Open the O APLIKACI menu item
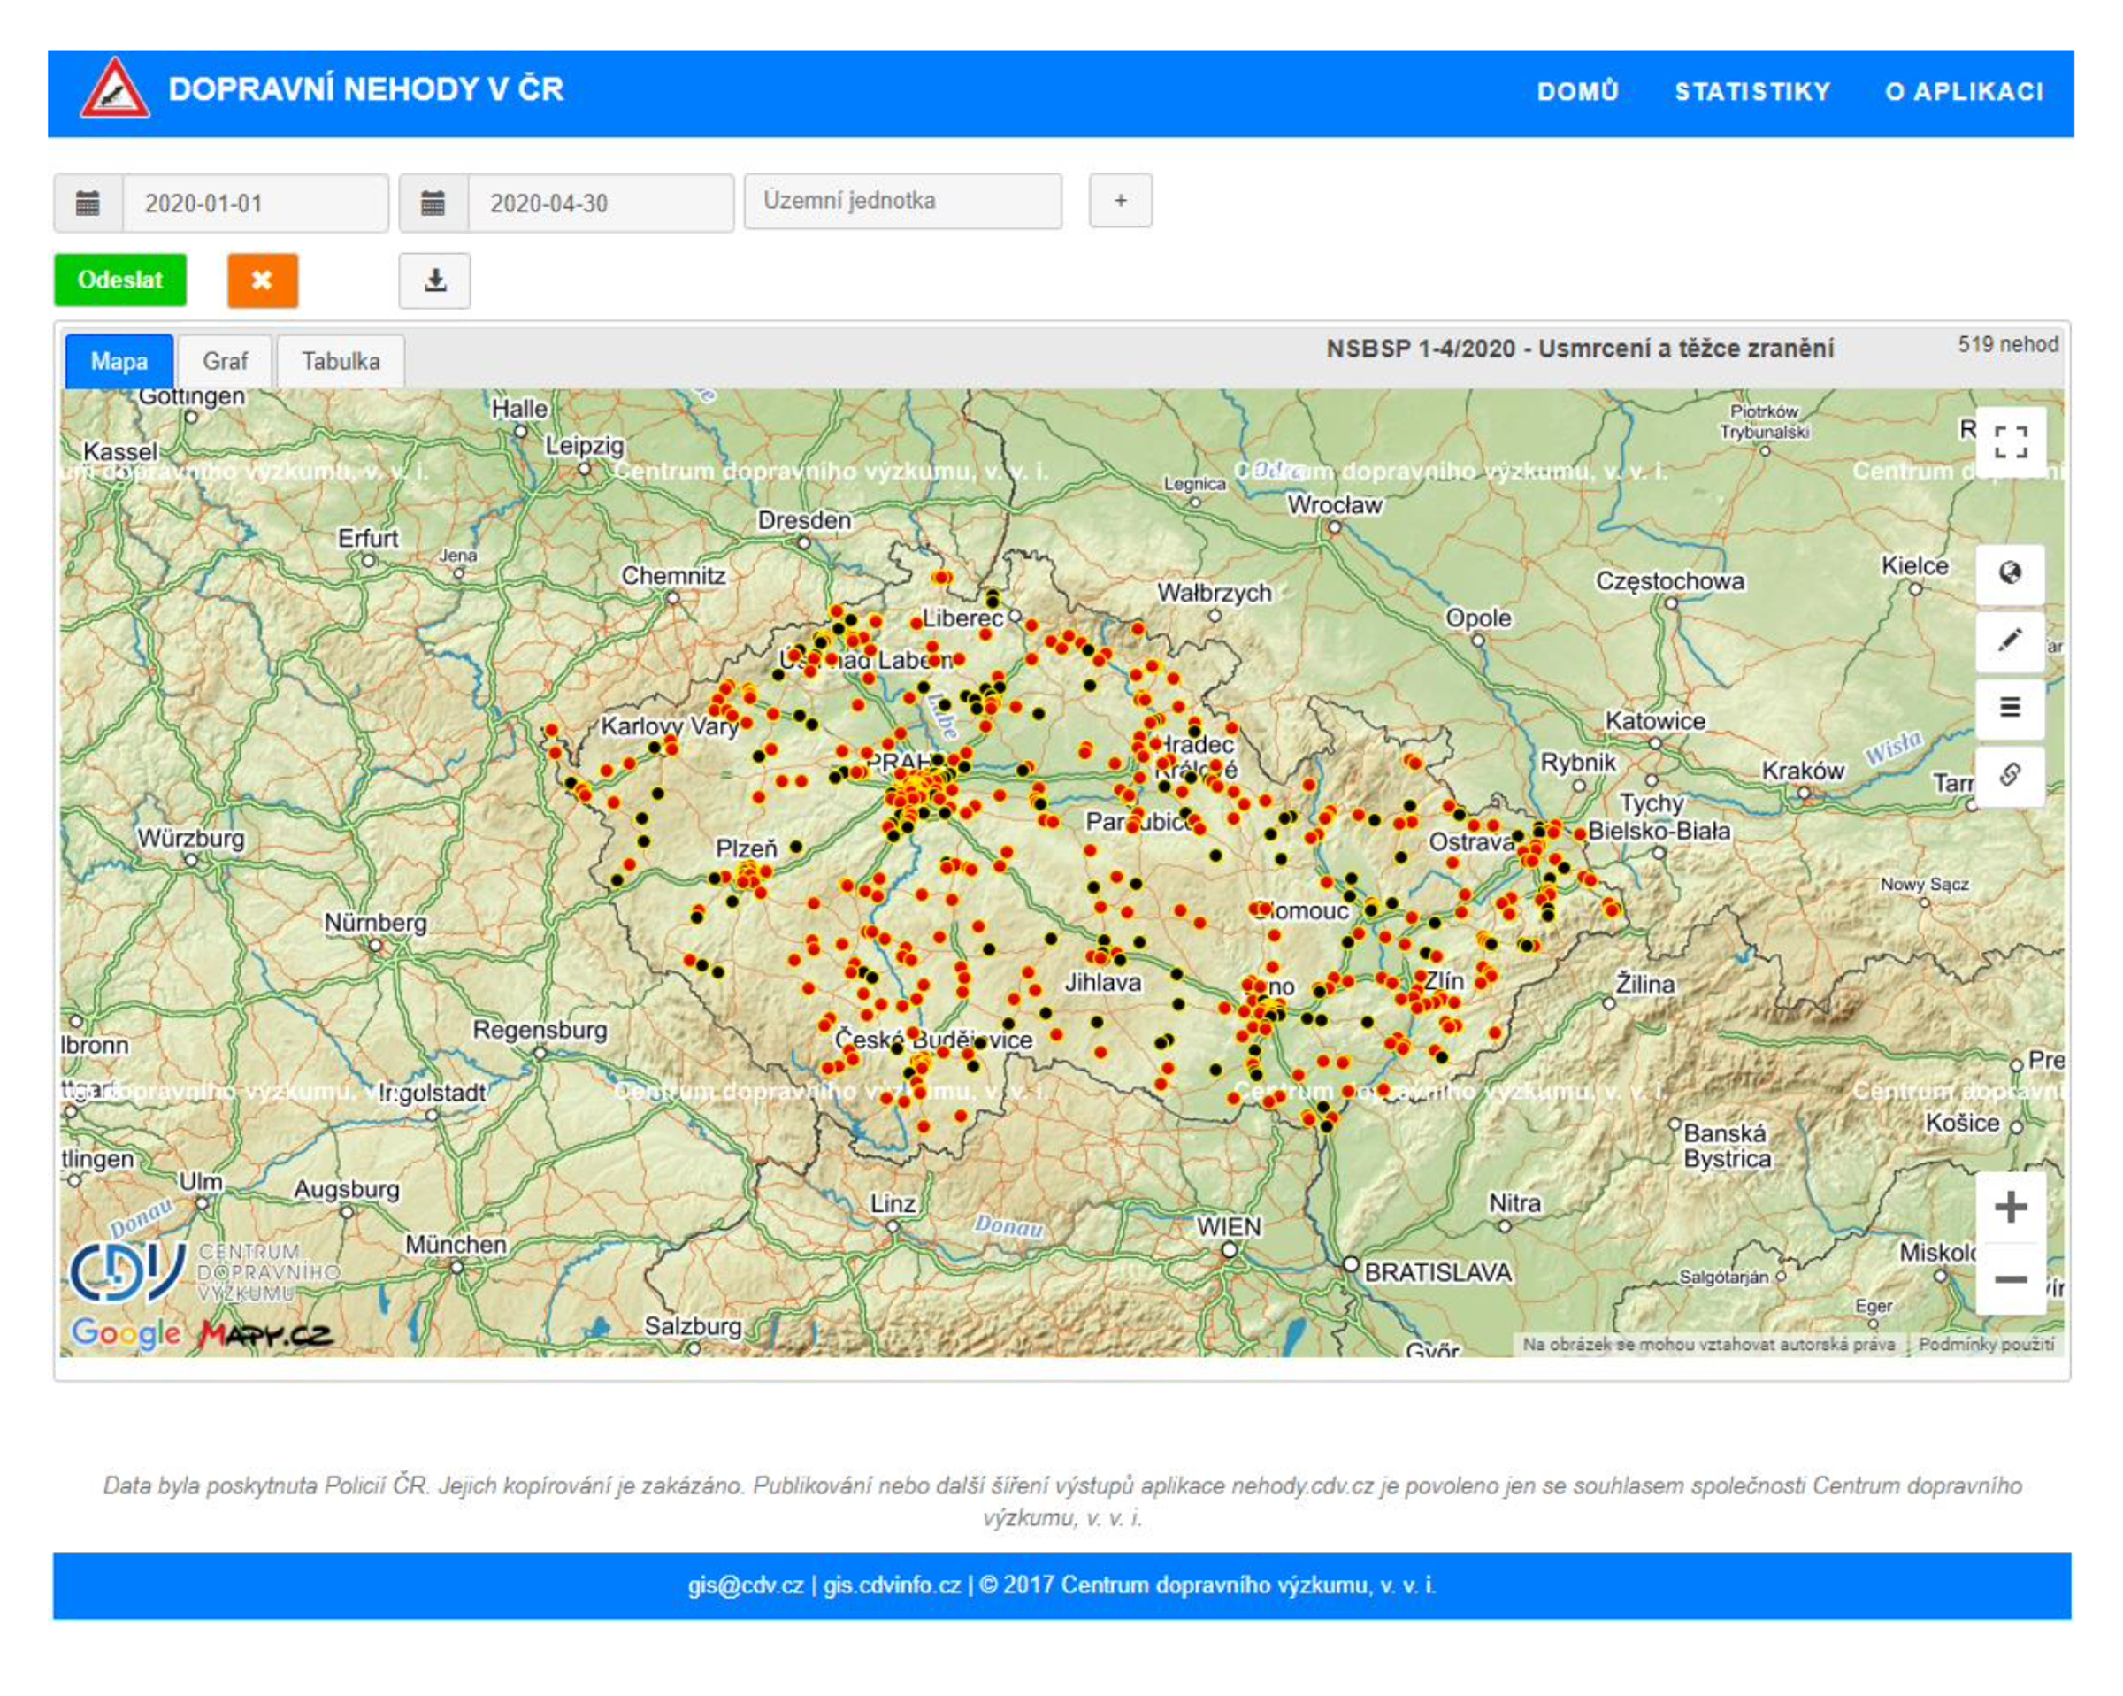The height and width of the screenshot is (1696, 2123). (x=1965, y=90)
